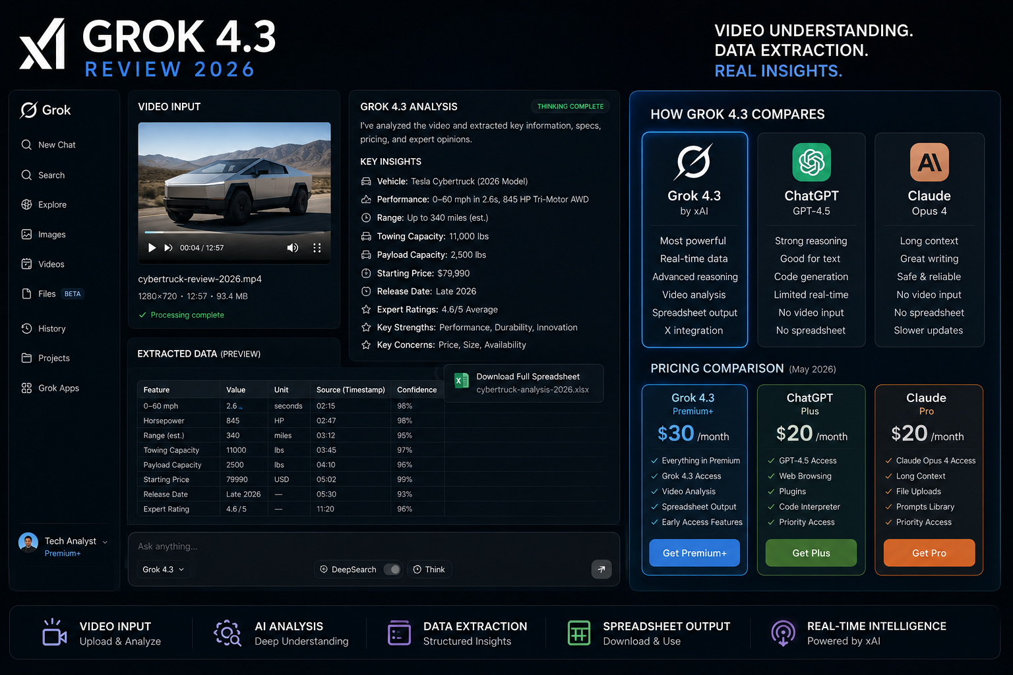Click the Expert Rating value 4.6/5
The width and height of the screenshot is (1013, 675).
tap(236, 509)
